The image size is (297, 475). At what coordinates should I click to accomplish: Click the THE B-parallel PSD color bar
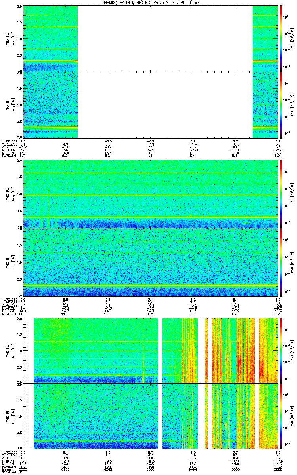tap(281, 416)
